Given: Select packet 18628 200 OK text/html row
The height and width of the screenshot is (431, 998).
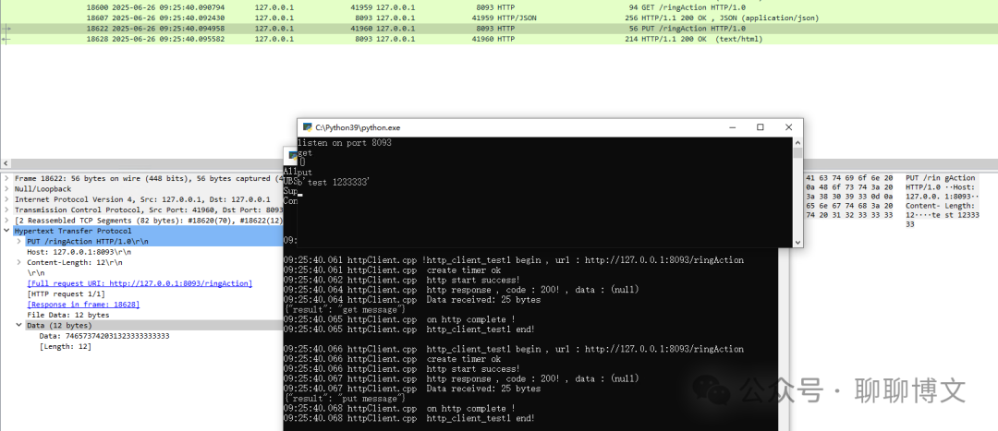Looking at the screenshot, I should [499, 39].
